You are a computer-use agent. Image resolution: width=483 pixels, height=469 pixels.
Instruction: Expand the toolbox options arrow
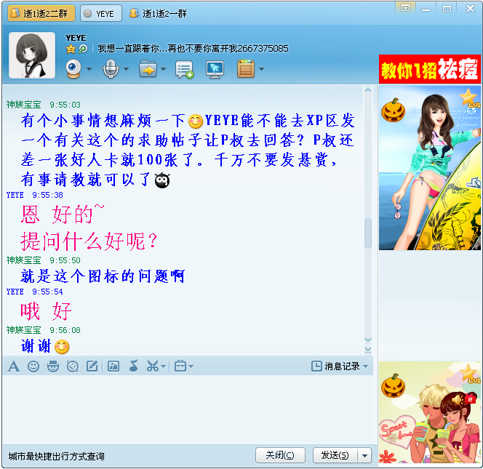(x=191, y=366)
